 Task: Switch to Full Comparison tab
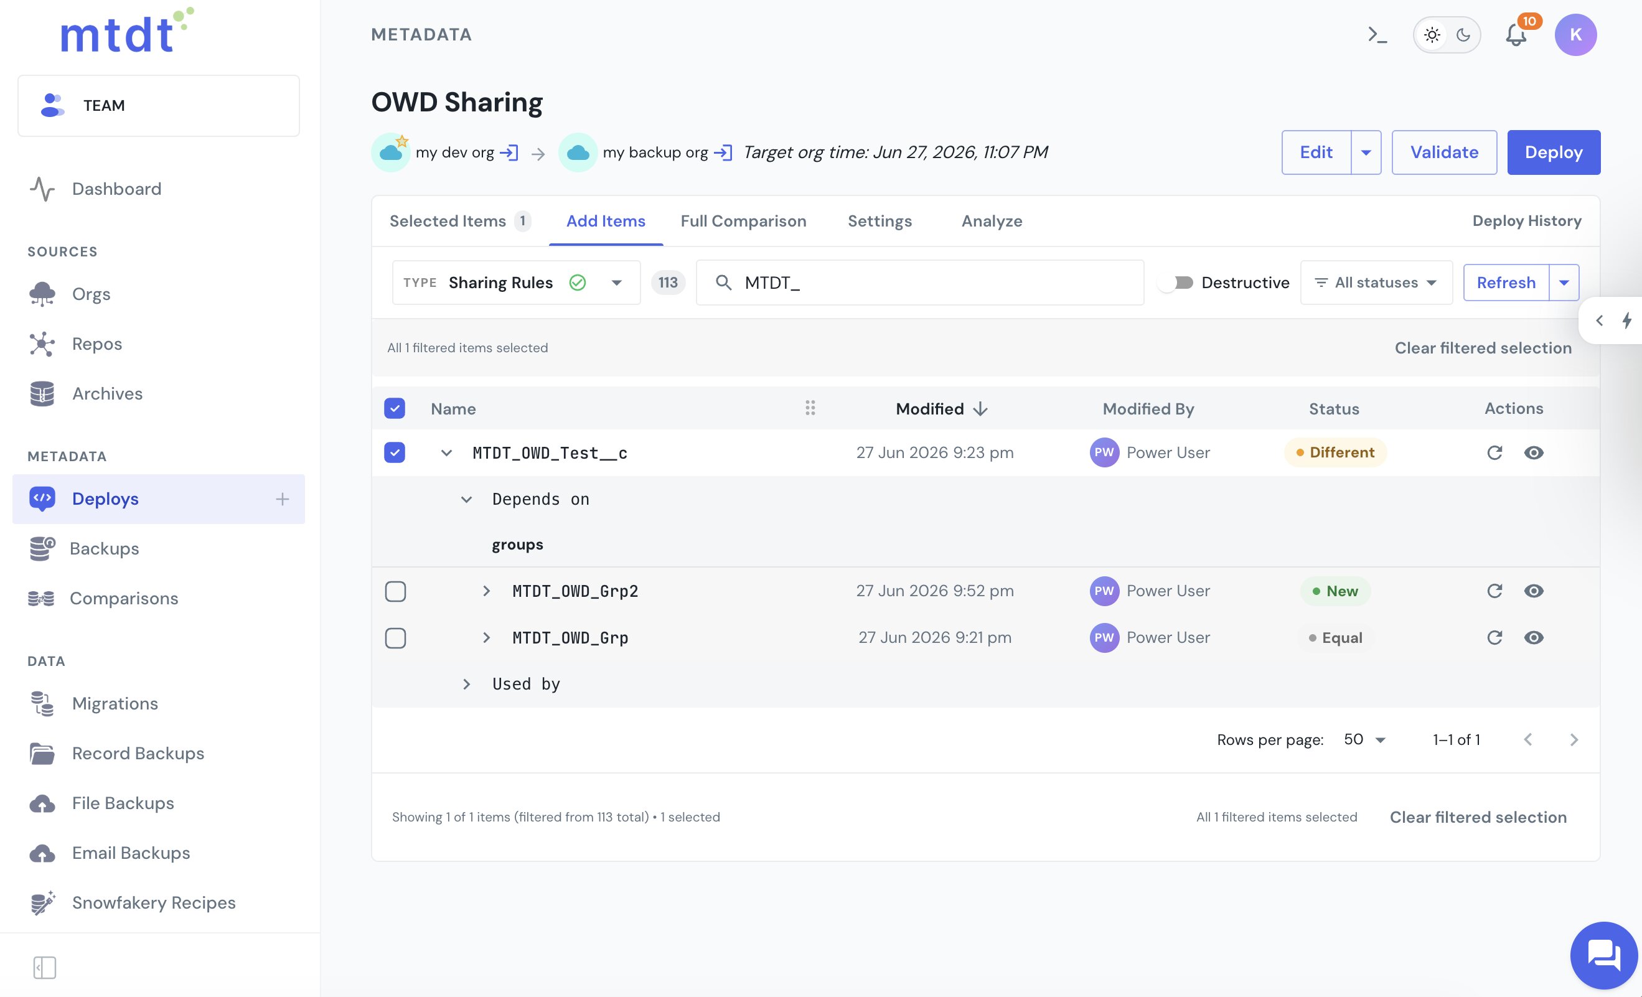point(743,220)
